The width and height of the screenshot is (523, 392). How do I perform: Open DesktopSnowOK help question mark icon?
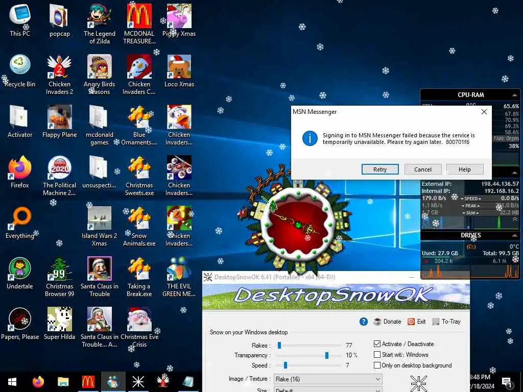[x=364, y=322]
